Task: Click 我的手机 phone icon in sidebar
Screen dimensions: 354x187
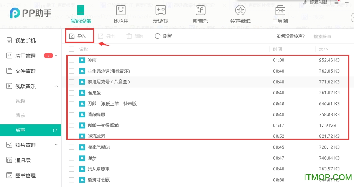Action: pos(9,40)
